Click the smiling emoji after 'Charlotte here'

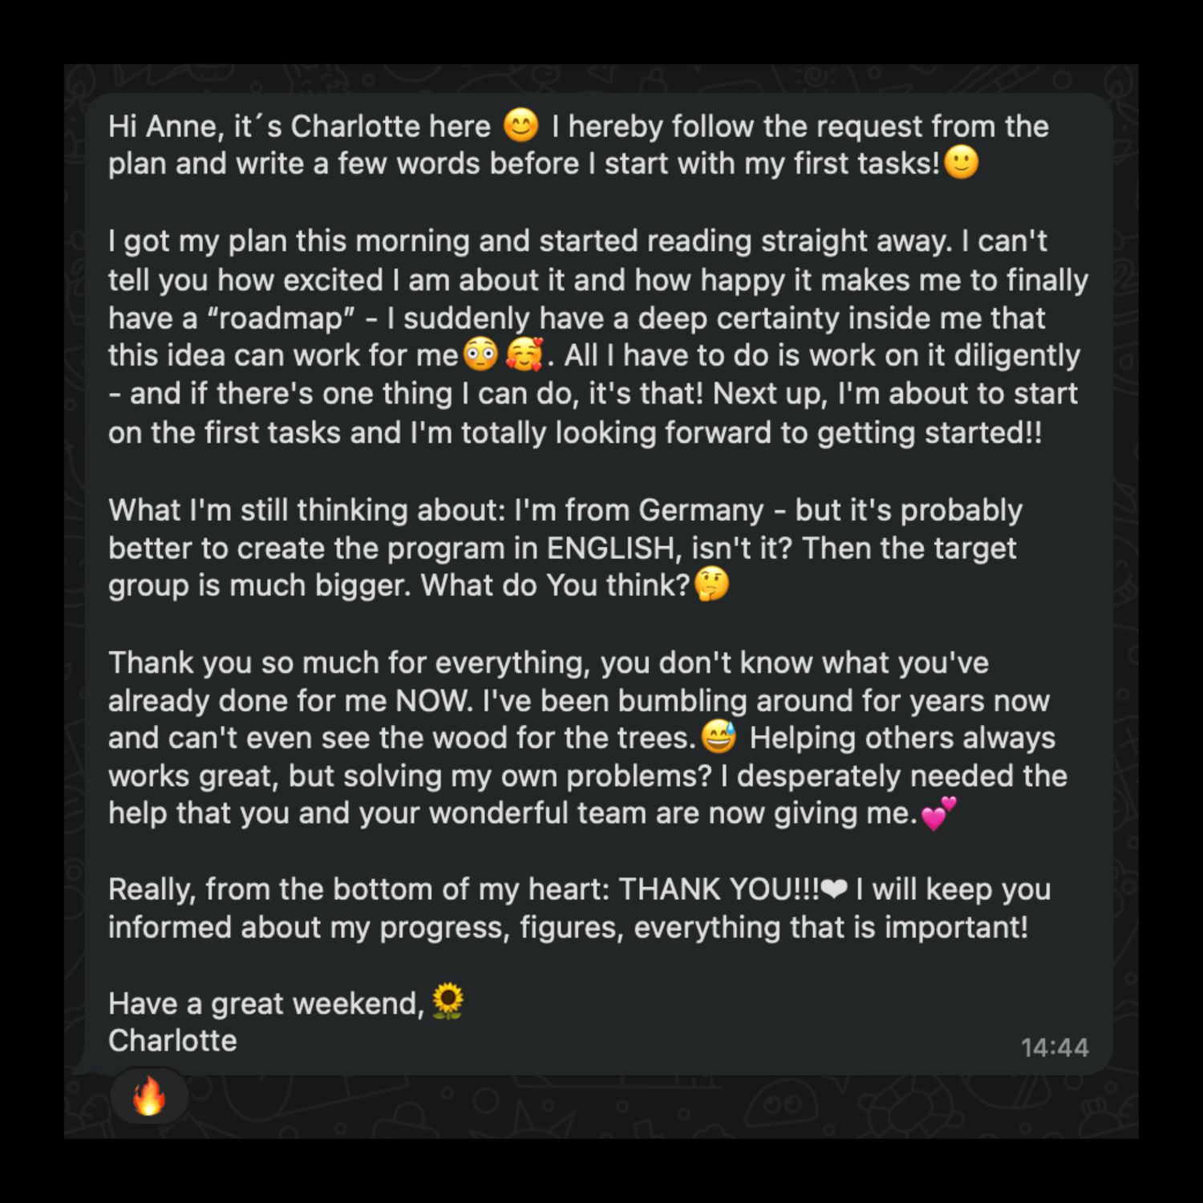click(x=520, y=126)
